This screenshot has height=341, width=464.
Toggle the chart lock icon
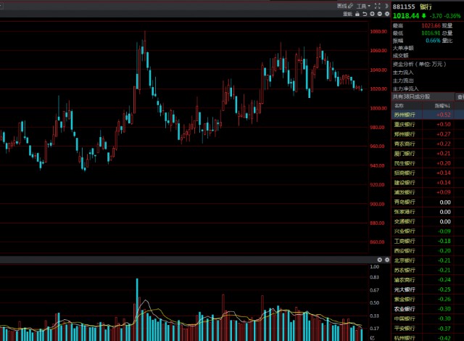click(356, 14)
